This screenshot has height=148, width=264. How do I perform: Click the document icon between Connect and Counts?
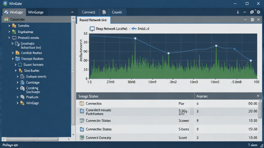pos(104,12)
